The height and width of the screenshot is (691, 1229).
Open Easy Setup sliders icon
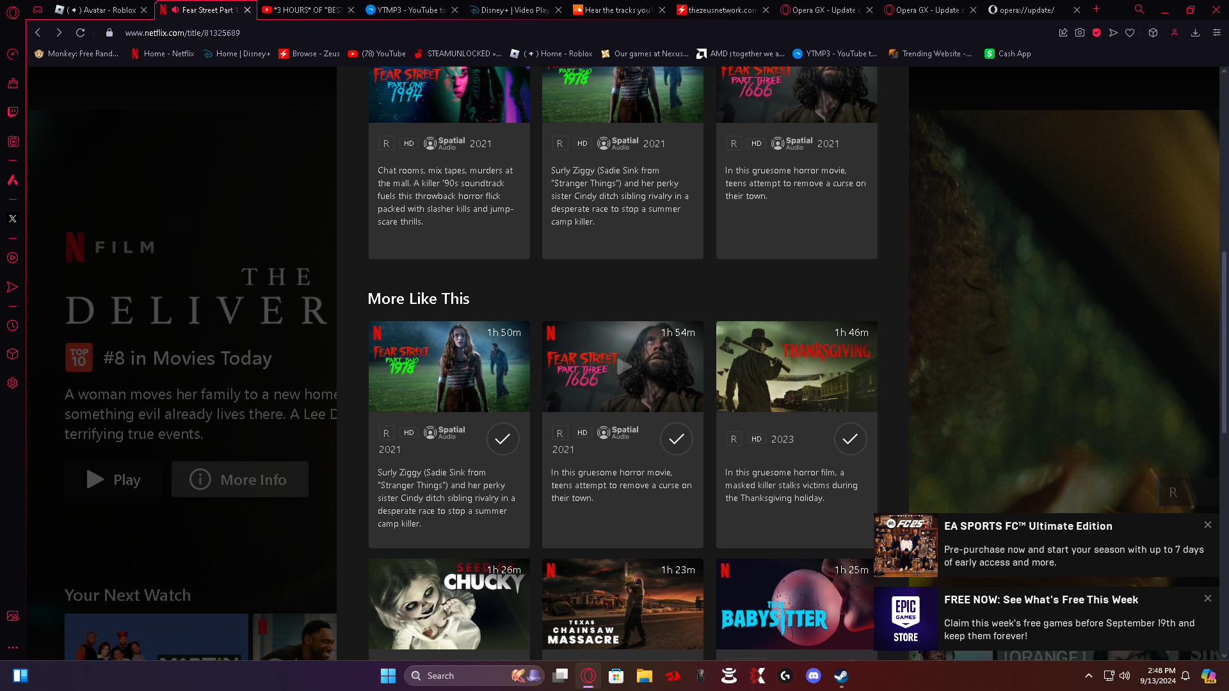1217,33
